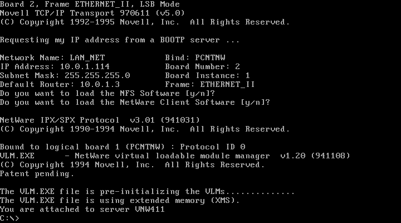The height and width of the screenshot is (223, 401).
Task: Click the Requesting IP address from BOOTP line
Action: [120, 40]
